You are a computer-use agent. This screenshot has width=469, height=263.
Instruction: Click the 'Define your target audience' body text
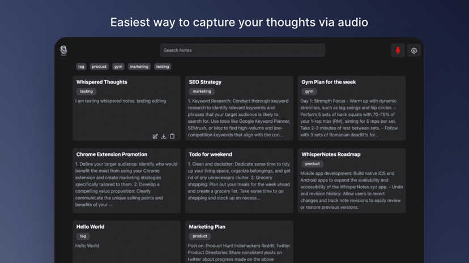(126, 184)
